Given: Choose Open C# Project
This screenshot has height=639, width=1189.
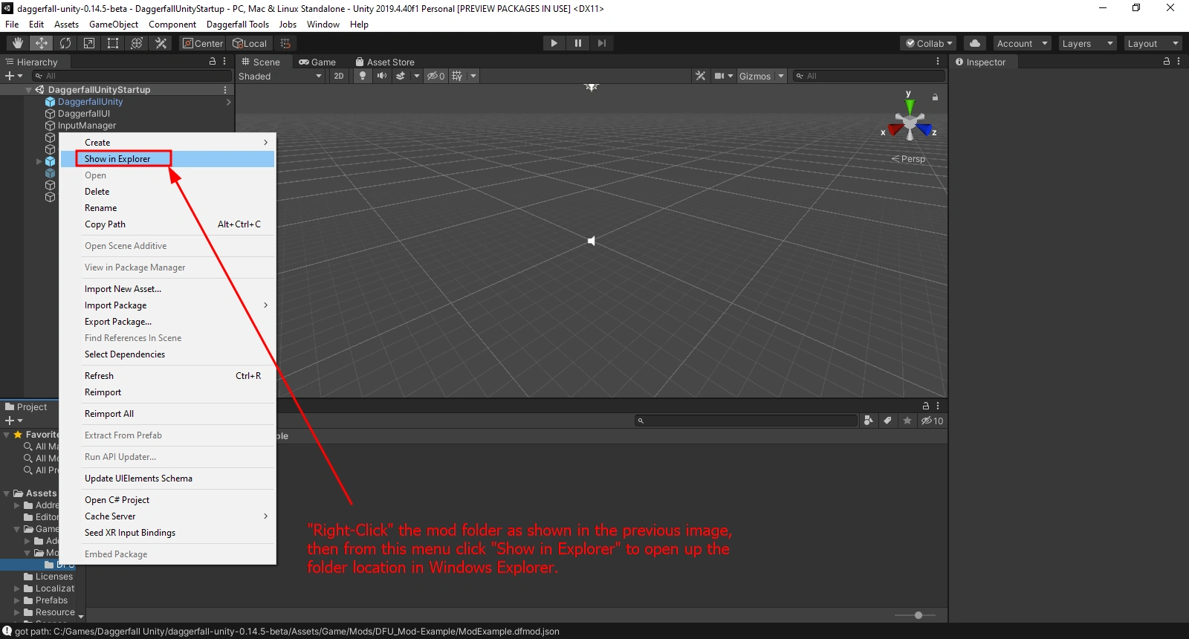Looking at the screenshot, I should [x=168, y=500].
